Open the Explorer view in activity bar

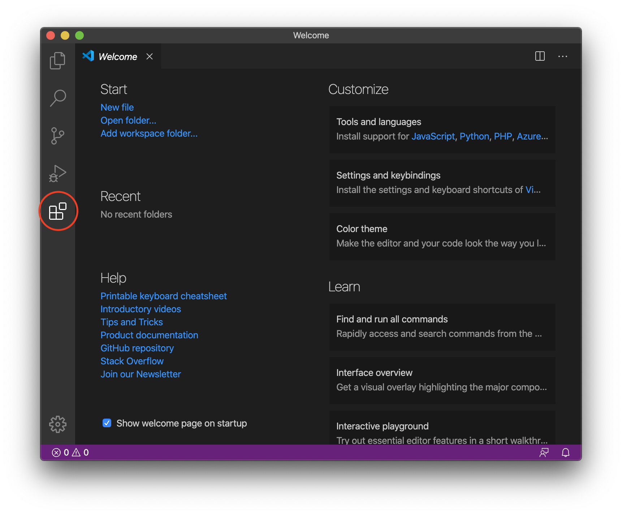point(57,60)
